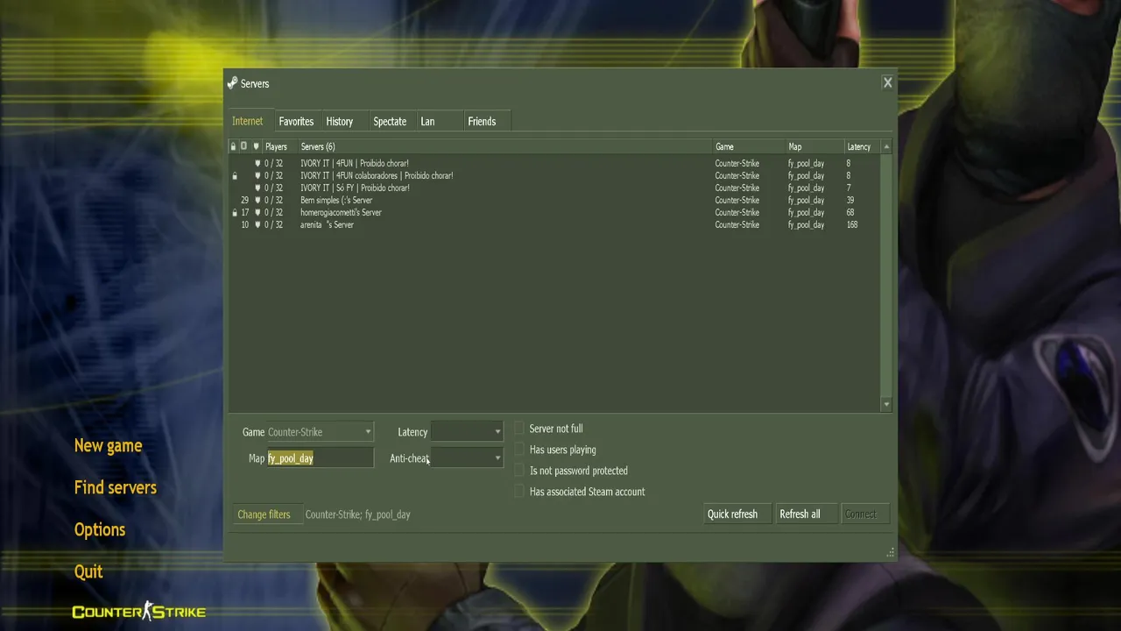Viewport: 1121px width, 631px height.
Task: Close the Servers window
Action: tap(887, 82)
